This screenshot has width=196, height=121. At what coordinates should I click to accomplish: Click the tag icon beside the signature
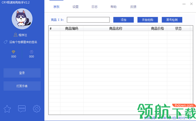click(x=6, y=42)
